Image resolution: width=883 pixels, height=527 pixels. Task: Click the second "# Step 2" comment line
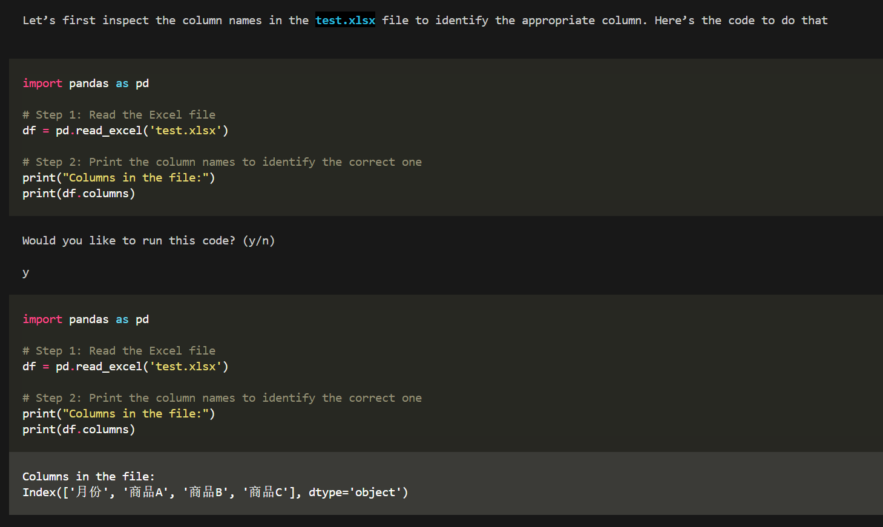222,398
